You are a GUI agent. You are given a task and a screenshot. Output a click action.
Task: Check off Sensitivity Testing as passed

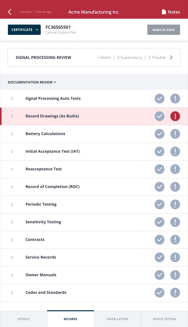[160, 222]
